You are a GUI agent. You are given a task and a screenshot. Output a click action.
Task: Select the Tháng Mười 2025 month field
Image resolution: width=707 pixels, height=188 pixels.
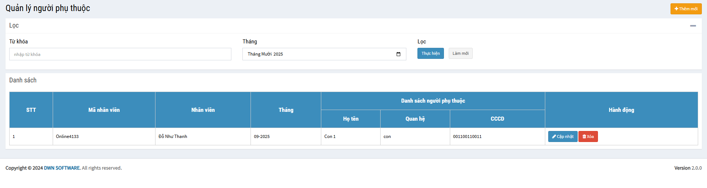(x=317, y=54)
